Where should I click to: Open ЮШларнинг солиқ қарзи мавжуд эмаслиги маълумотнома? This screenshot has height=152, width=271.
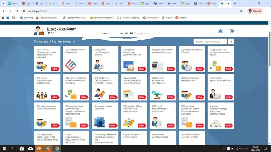click(76, 116)
